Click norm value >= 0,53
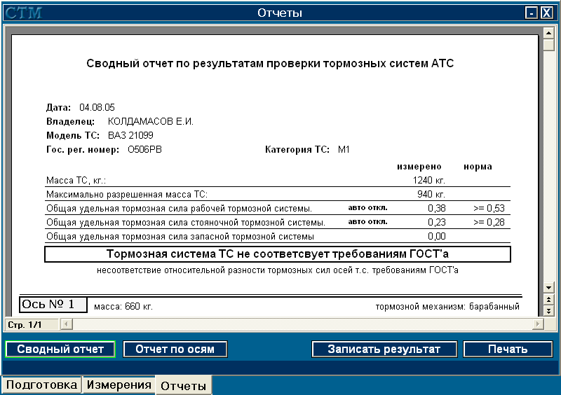Screen dimensions: 561x395 pyautogui.click(x=489, y=208)
